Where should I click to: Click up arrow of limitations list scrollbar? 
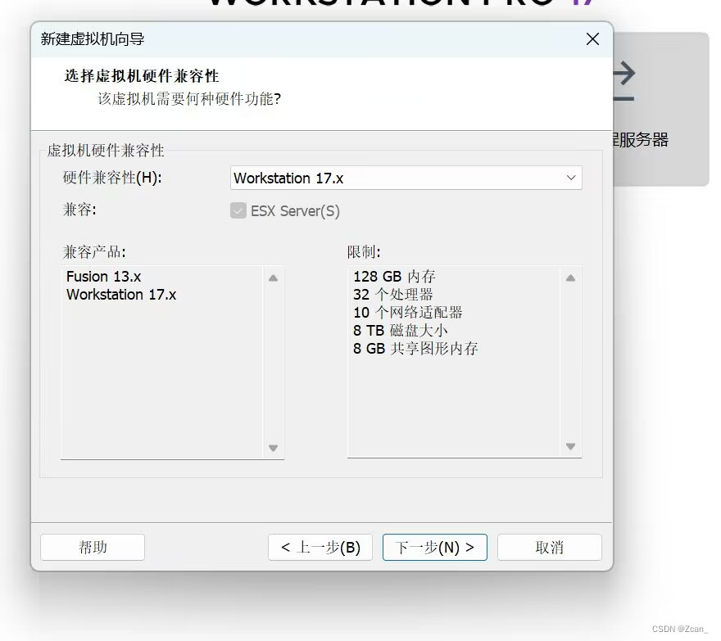click(570, 278)
